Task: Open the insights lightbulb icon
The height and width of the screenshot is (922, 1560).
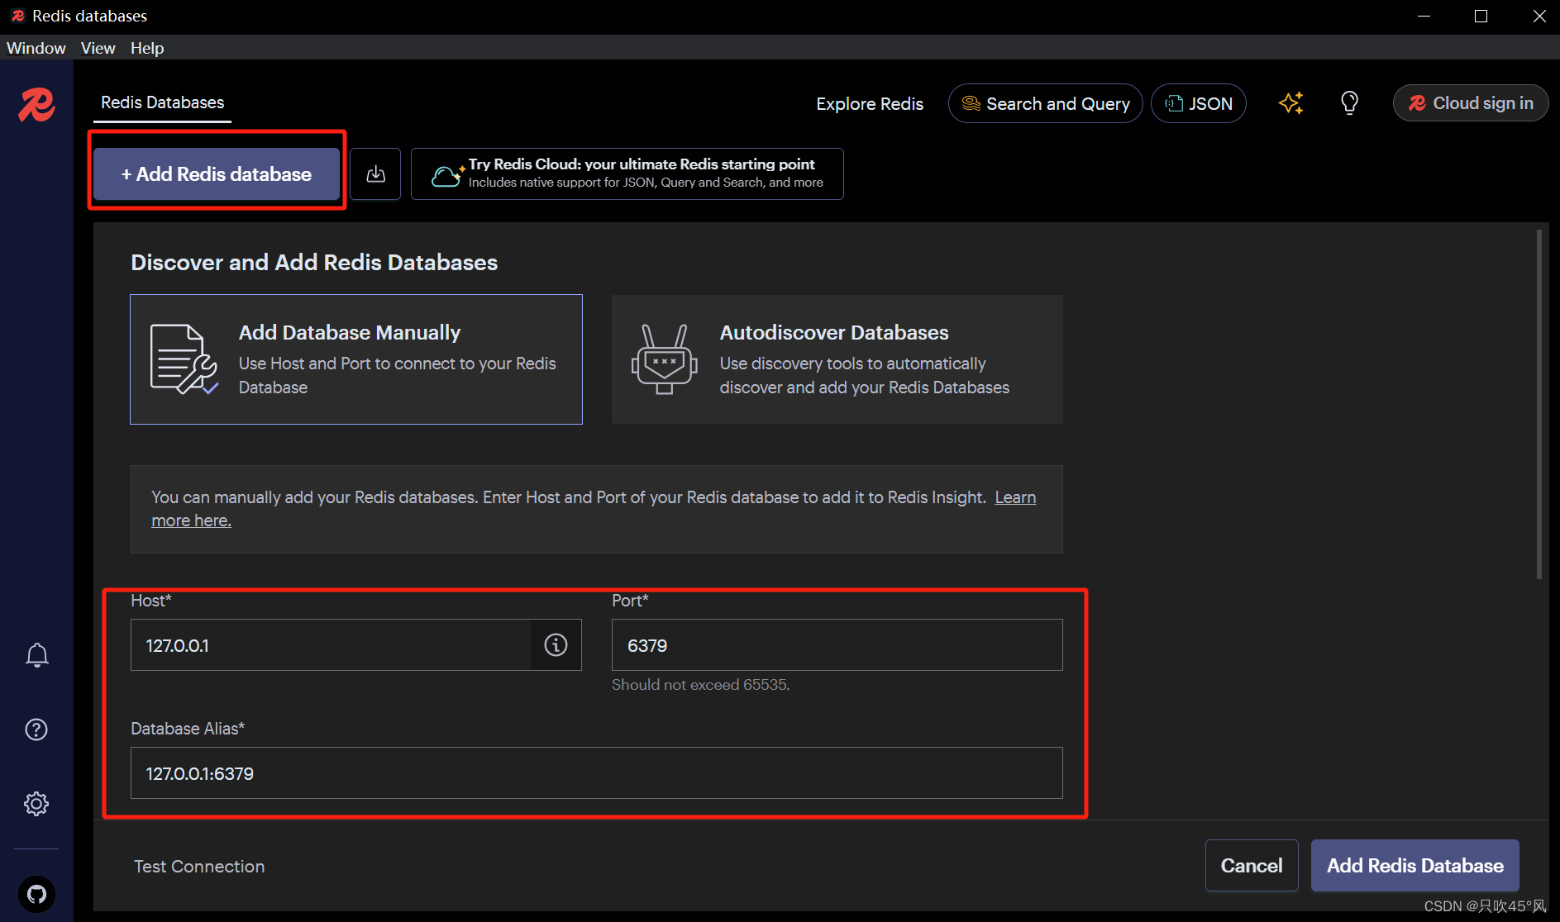Action: (x=1349, y=103)
